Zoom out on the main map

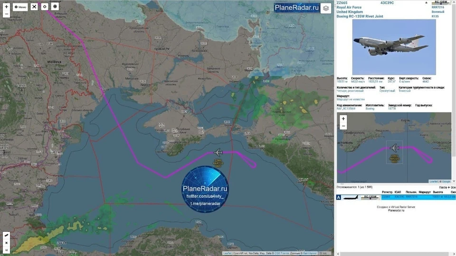[x=6, y=14]
